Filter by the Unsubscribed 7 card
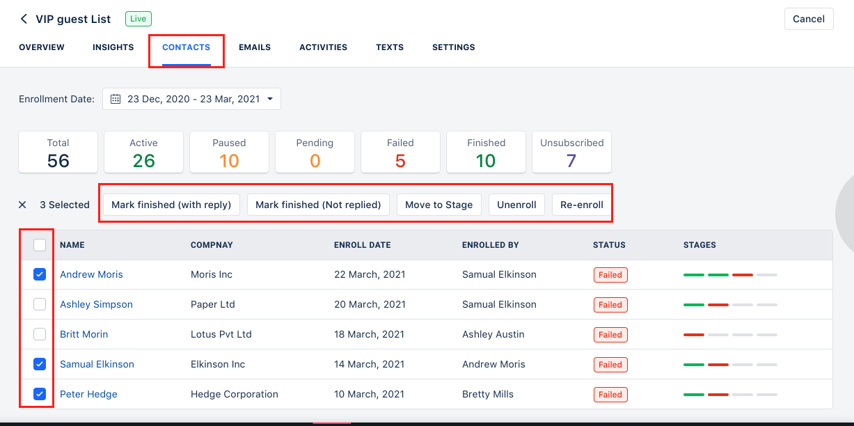 click(x=571, y=152)
